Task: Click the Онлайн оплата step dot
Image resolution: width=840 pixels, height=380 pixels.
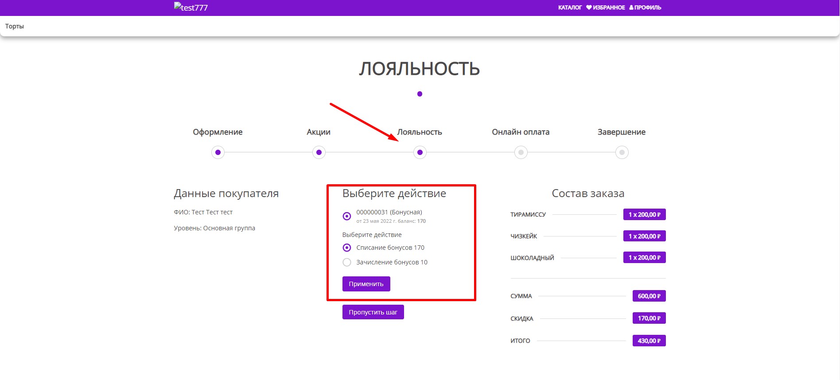Action: (x=521, y=152)
